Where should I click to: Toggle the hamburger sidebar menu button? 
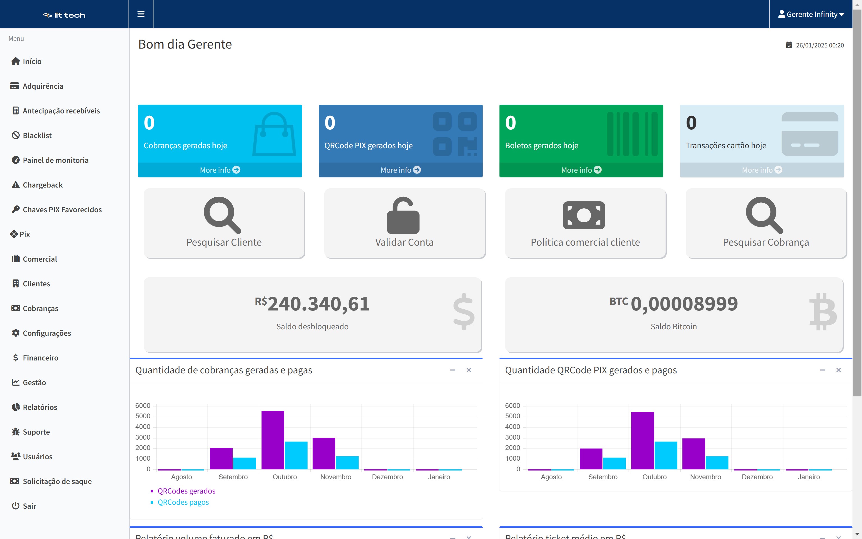click(141, 14)
